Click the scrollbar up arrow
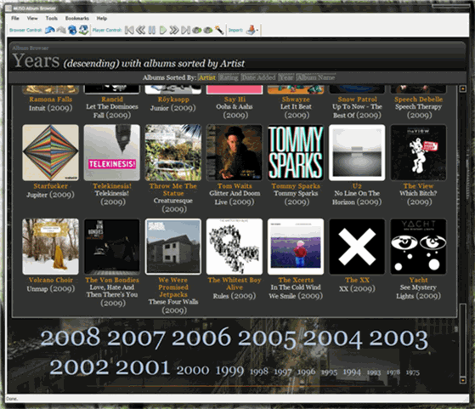The height and width of the screenshot is (409, 475). pos(462,88)
